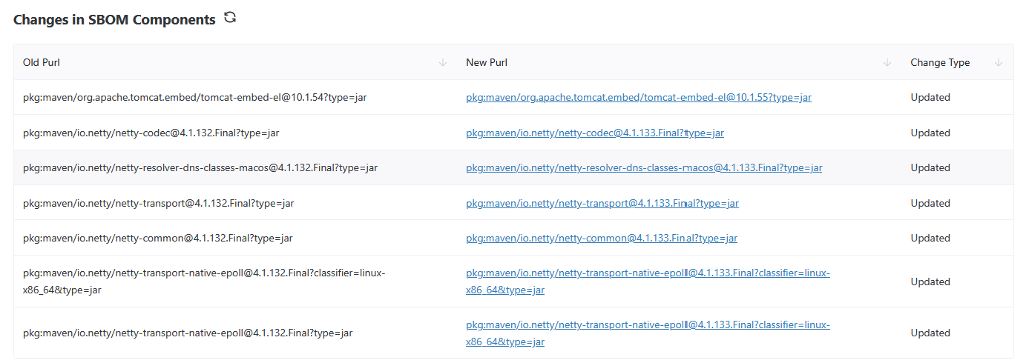Screen dimensions: 1029x363
Task: Open netty-transport@4.1.133.Final new purl link
Action: pyautogui.click(x=602, y=203)
